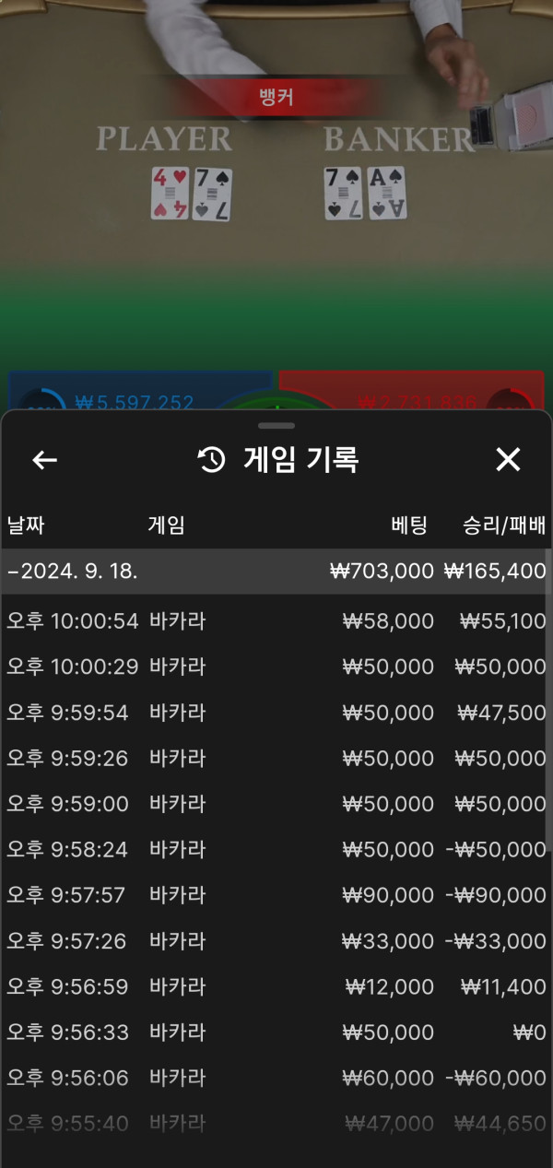553x1168 pixels.
Task: Select the 오후 9:56:33 tie result row
Action: coord(276,1032)
